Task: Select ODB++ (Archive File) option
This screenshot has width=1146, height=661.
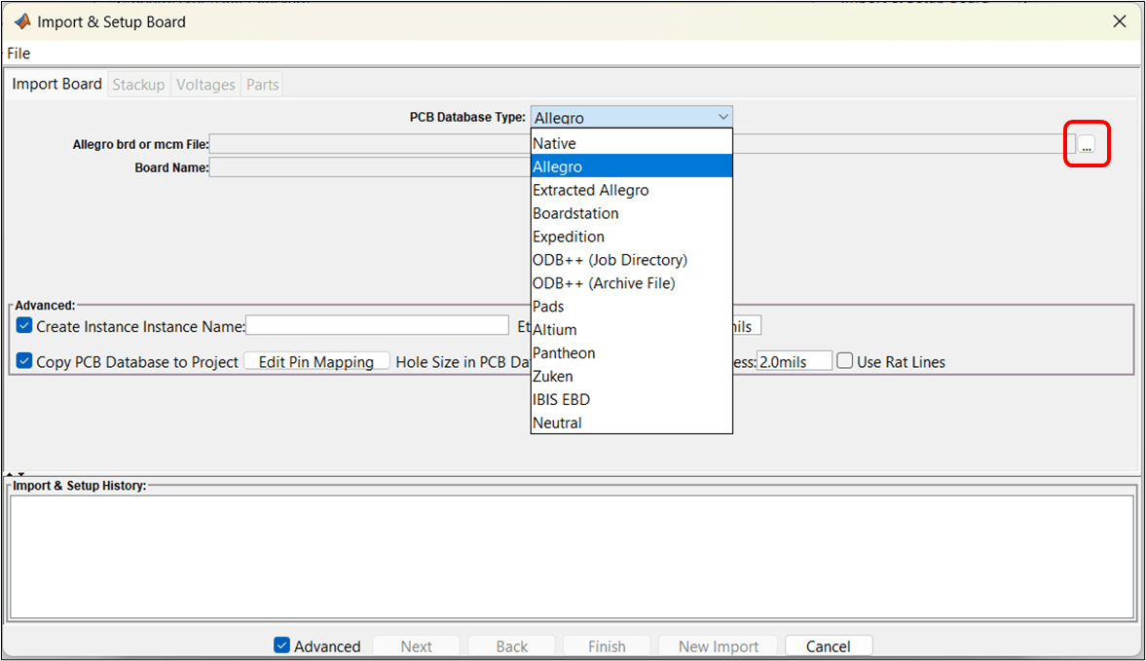Action: (x=632, y=283)
